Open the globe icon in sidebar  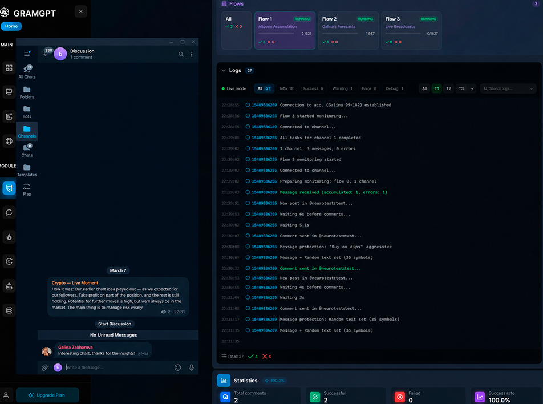pyautogui.click(x=9, y=141)
